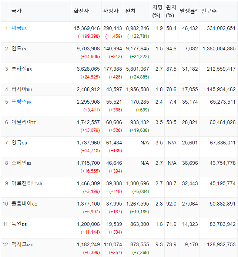Sort by 국가 column header
The height and width of the screenshot is (257, 238).
click(16, 11)
